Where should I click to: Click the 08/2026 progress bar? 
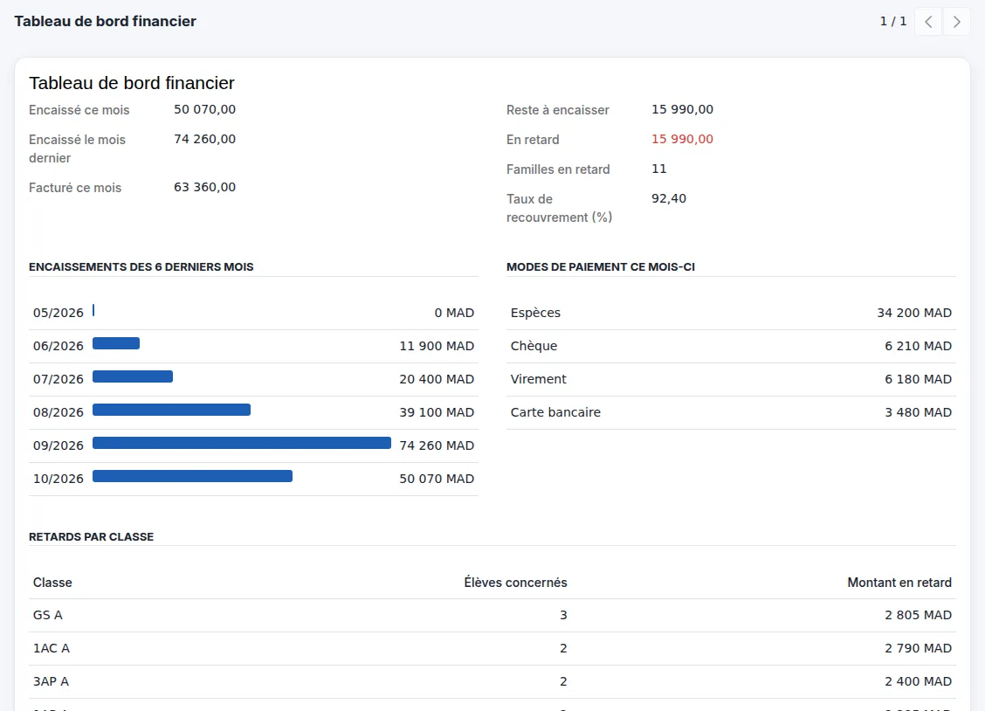click(171, 410)
